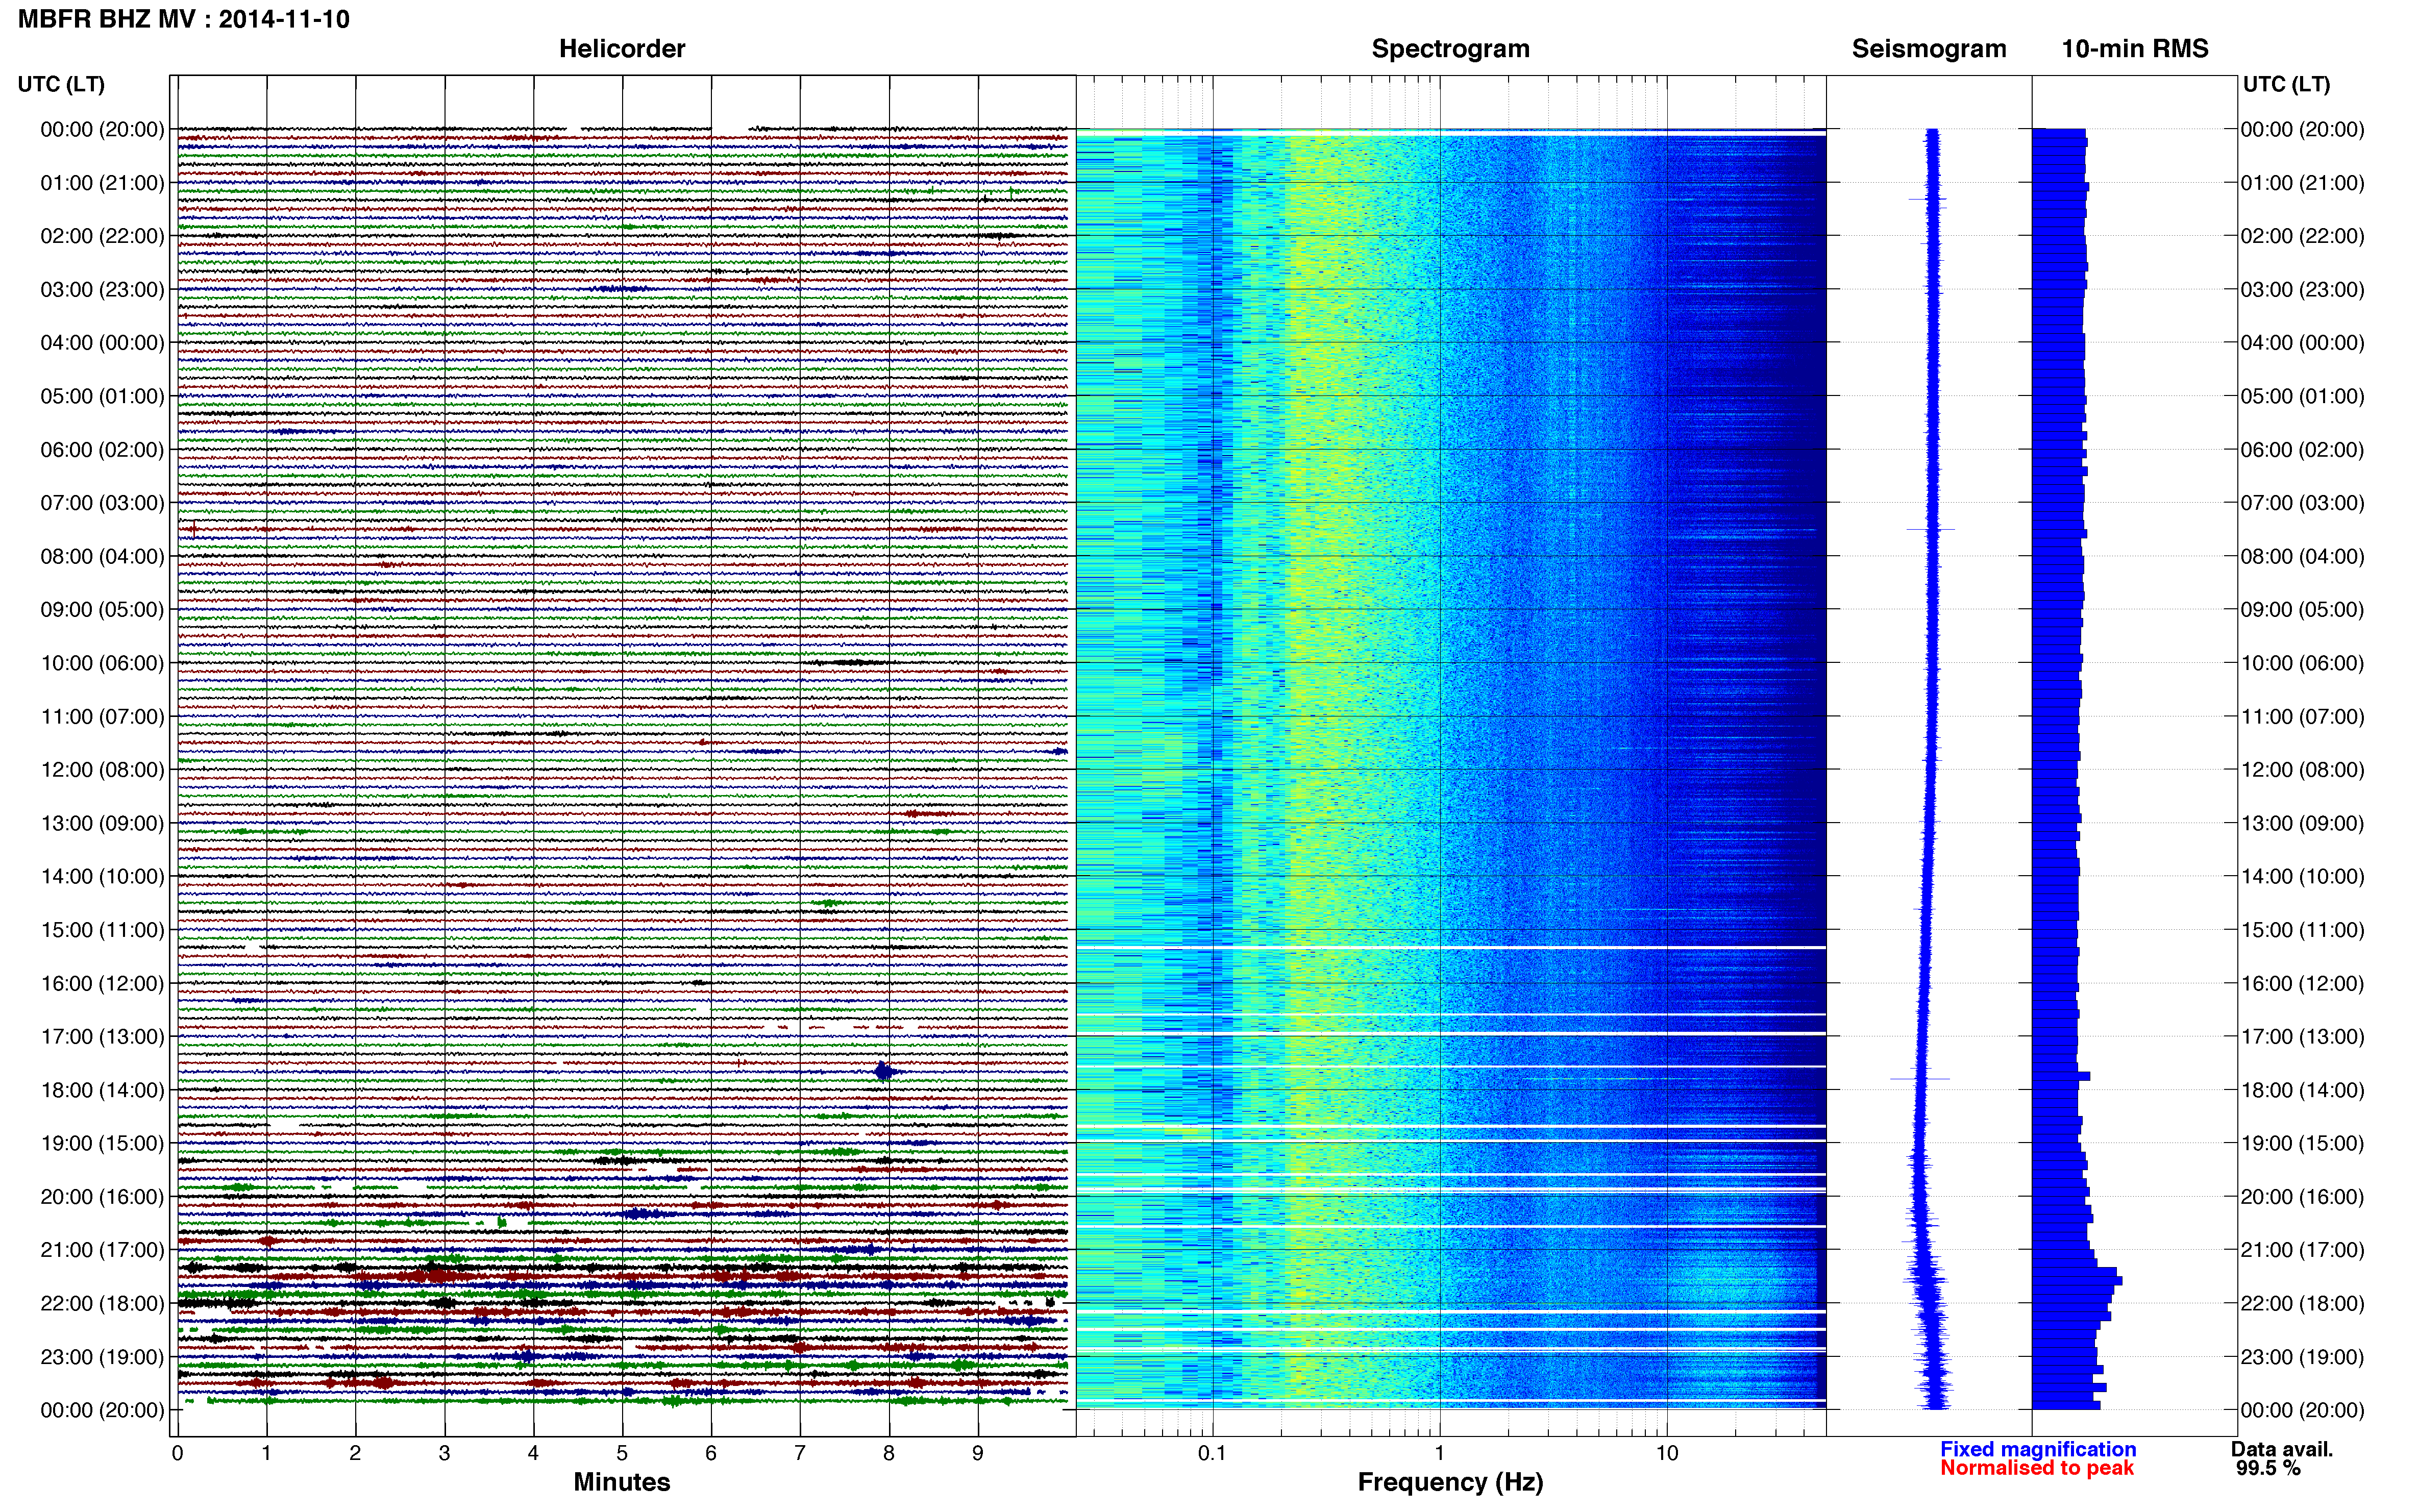Click the left "15:00 (11:00)" time label
Viewport: 2419px width, 1512px height.
[102, 930]
